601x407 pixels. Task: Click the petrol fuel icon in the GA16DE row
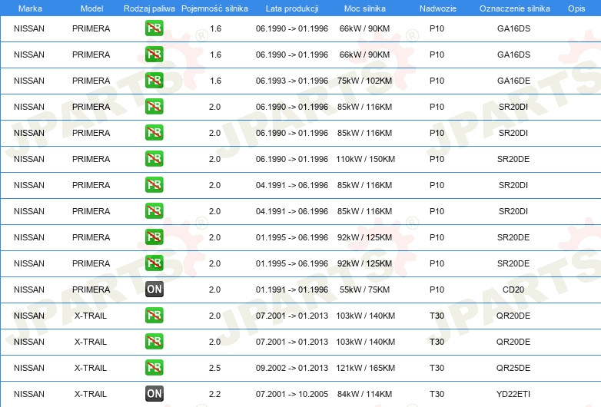click(154, 81)
